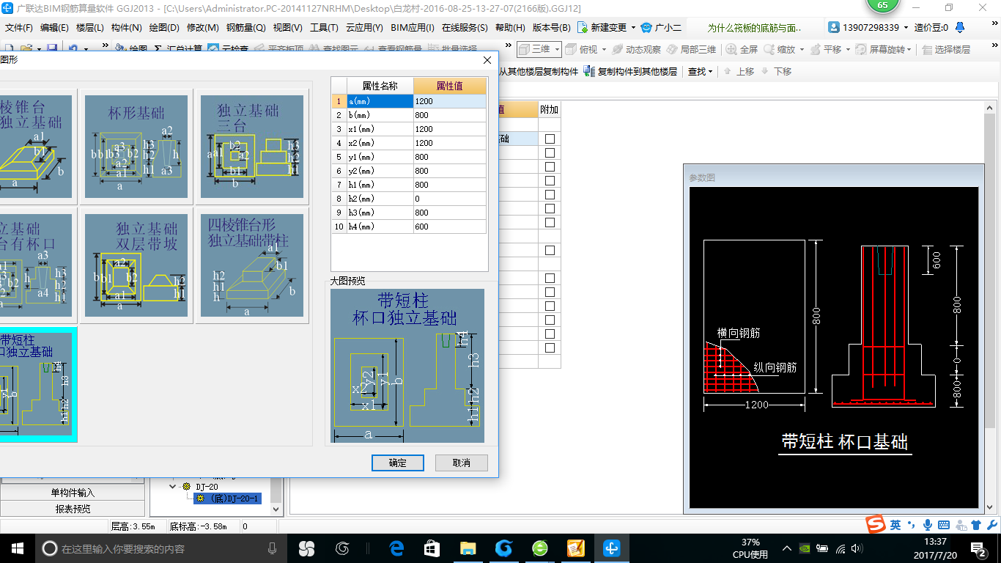Click 从其他楼层复制构件 button

tap(539, 71)
